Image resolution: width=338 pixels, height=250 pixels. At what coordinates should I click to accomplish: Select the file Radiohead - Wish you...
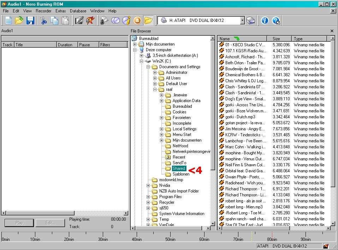coord(245,183)
